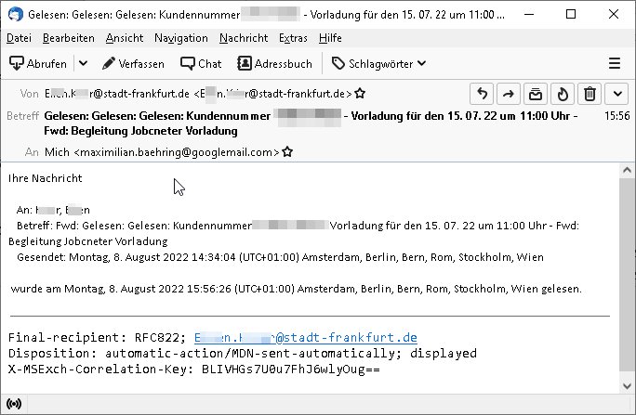Mark message as junk with flame icon

point(563,94)
